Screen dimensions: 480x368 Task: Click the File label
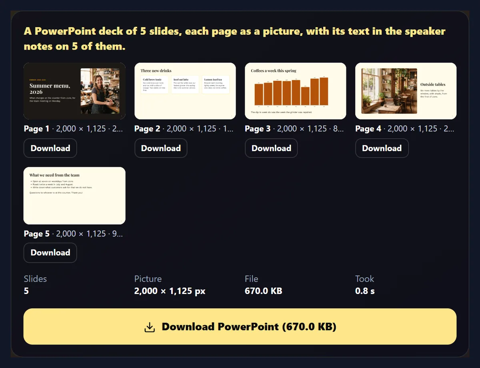coord(252,279)
